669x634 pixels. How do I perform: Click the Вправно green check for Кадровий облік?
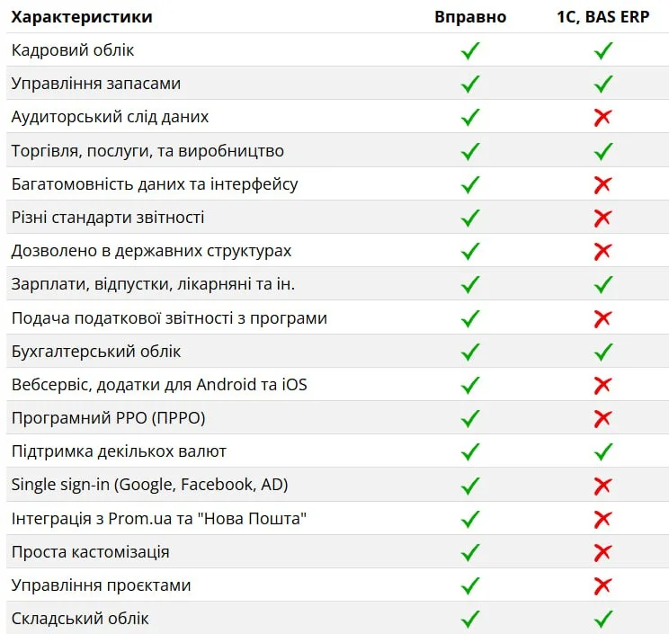pos(470,50)
